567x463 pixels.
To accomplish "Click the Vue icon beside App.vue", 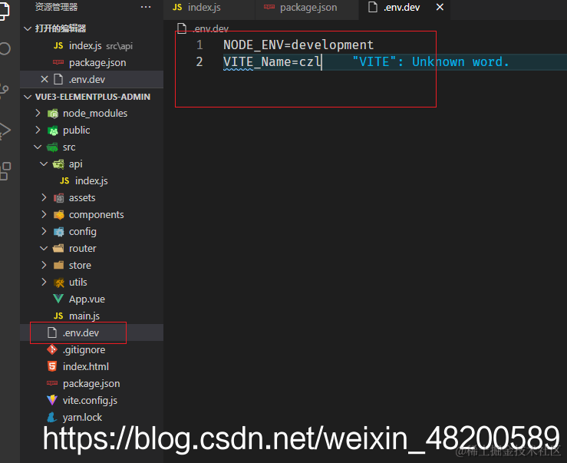I will [58, 299].
